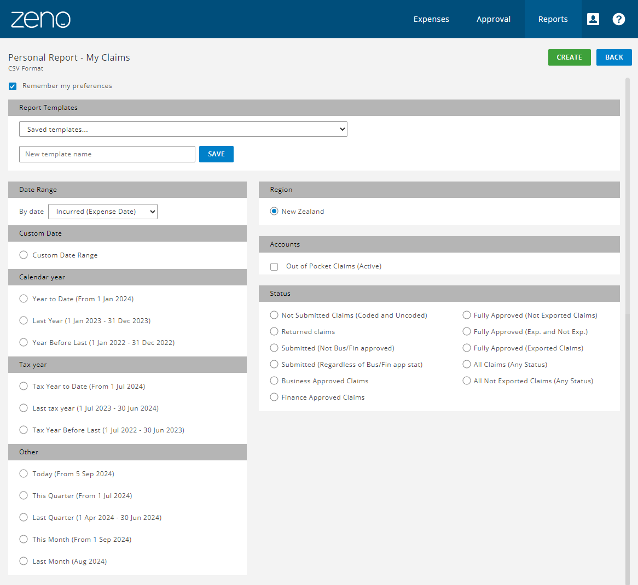This screenshot has height=585, width=638.
Task: Choose Fully Approved (Exp. and Not Exp.)
Action: 467,332
